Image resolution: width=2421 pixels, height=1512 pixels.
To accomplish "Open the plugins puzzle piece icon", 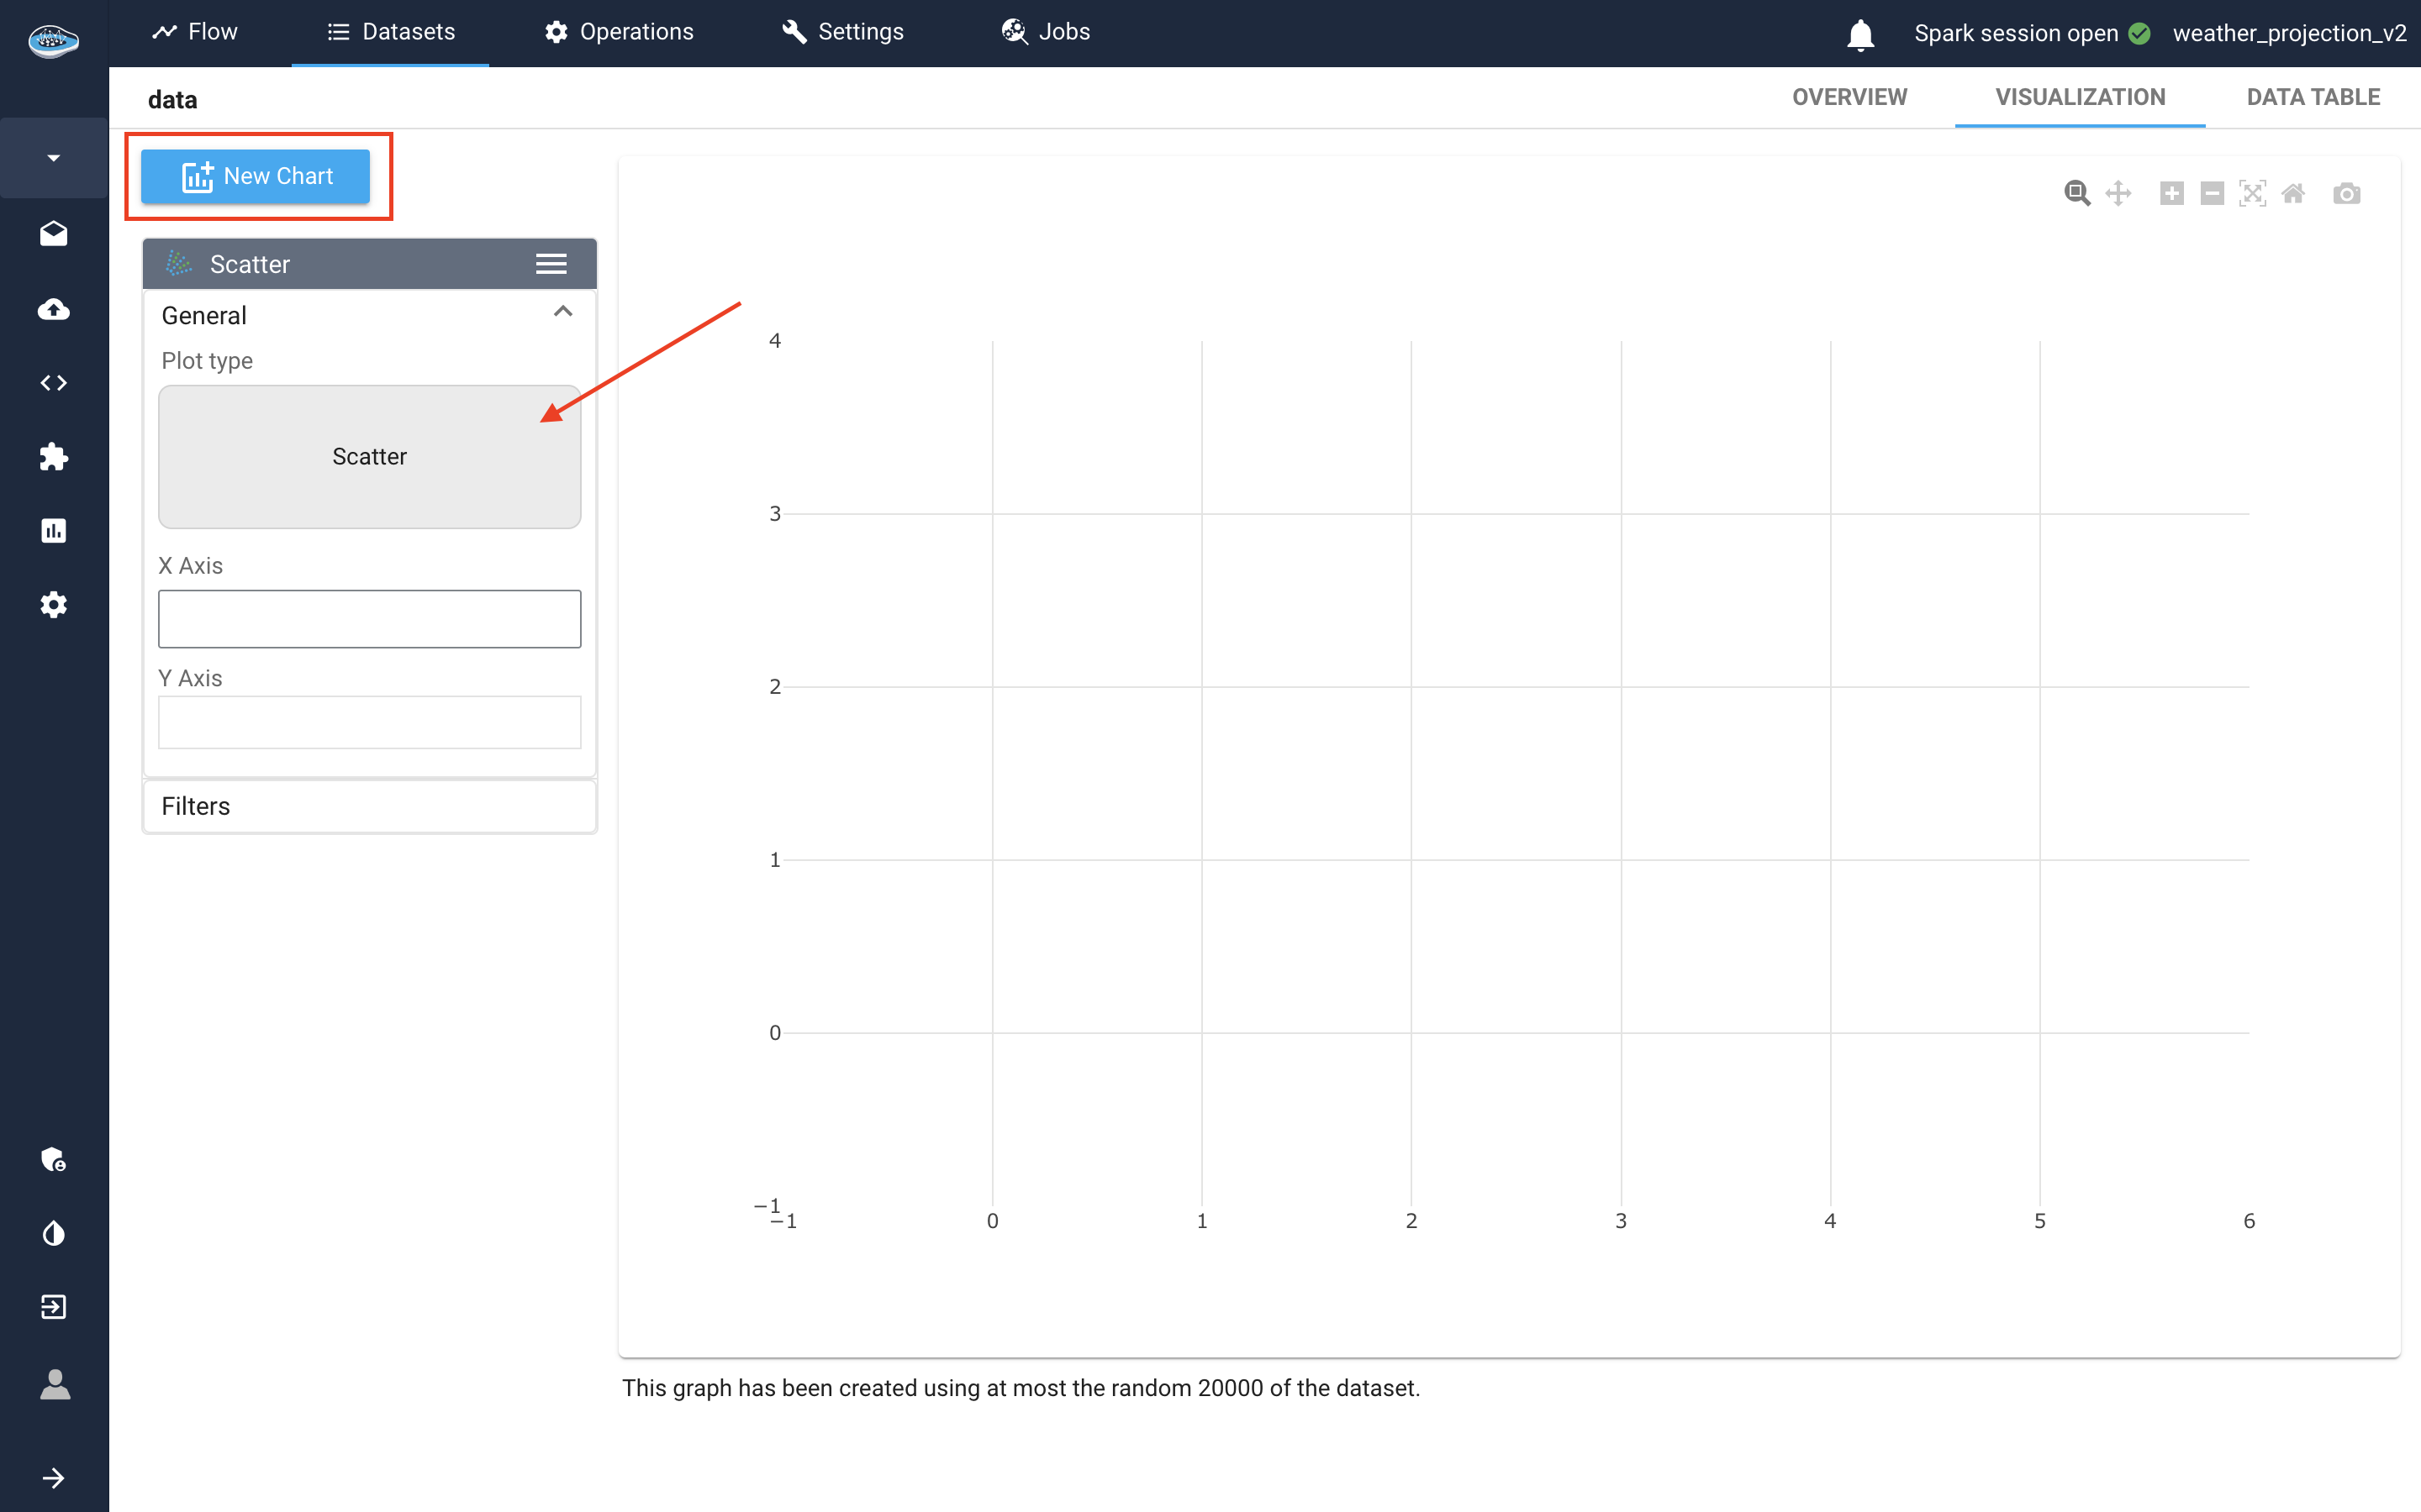I will (54, 457).
